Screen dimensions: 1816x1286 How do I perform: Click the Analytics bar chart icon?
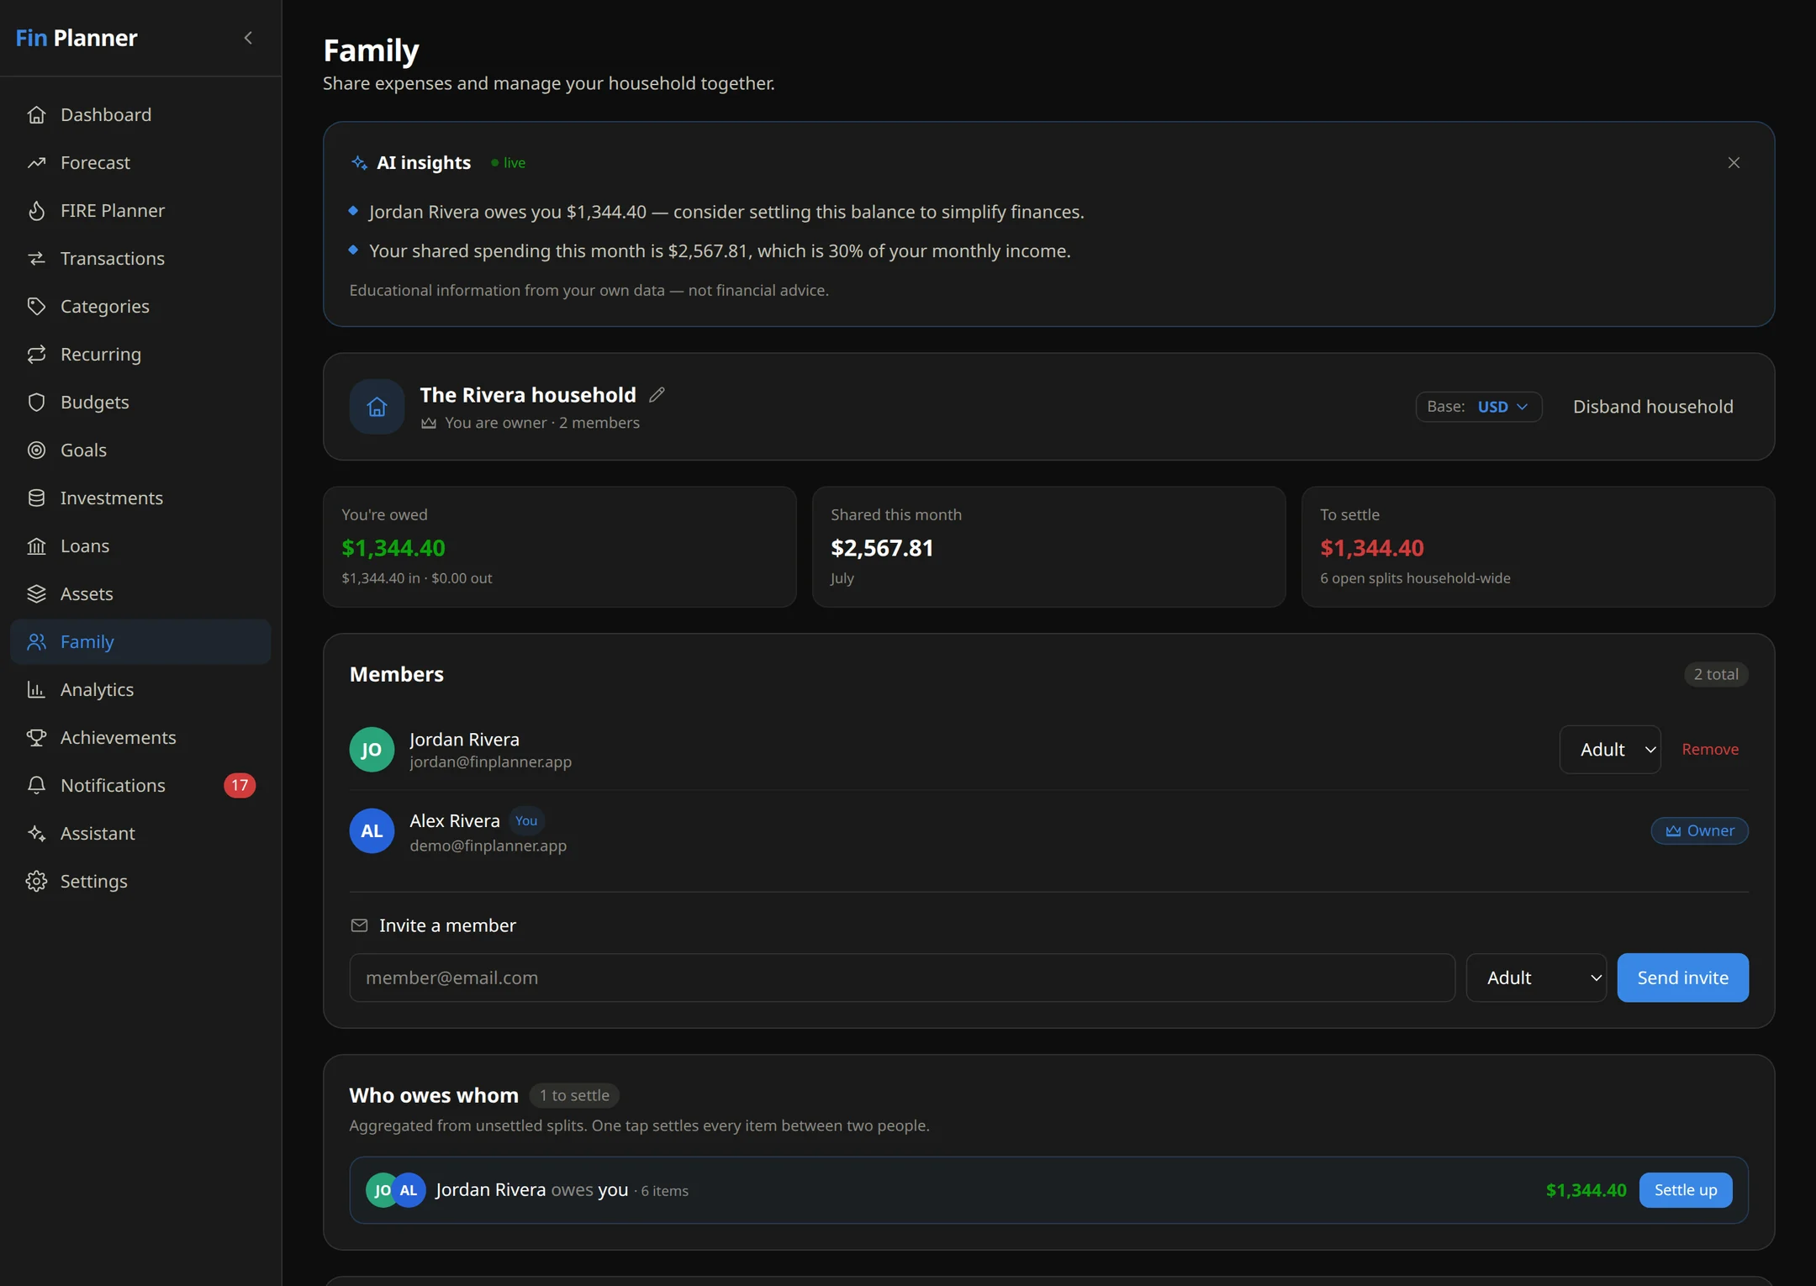pos(36,689)
